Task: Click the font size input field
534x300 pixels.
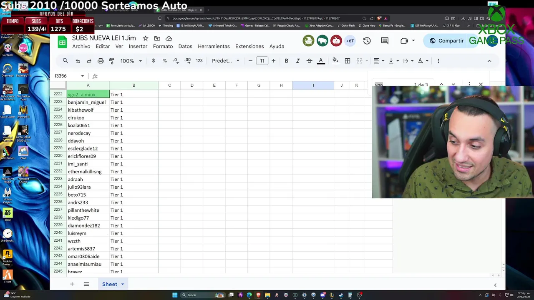Action: 262,61
